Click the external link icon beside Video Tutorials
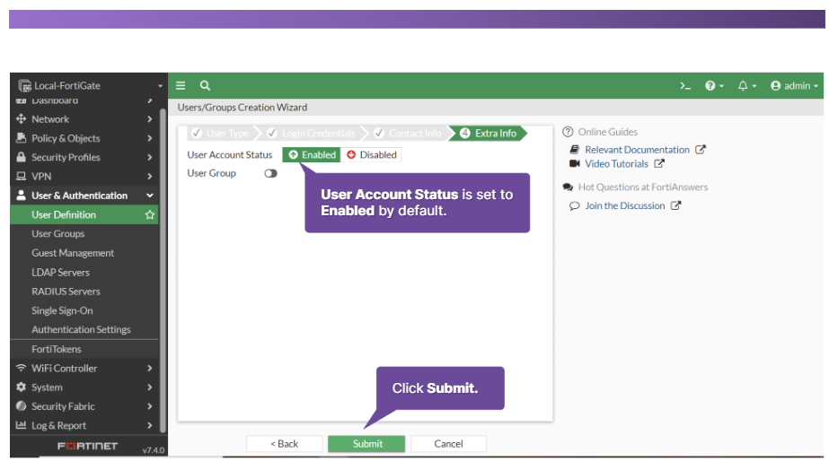The height and width of the screenshot is (470, 829). (658, 164)
